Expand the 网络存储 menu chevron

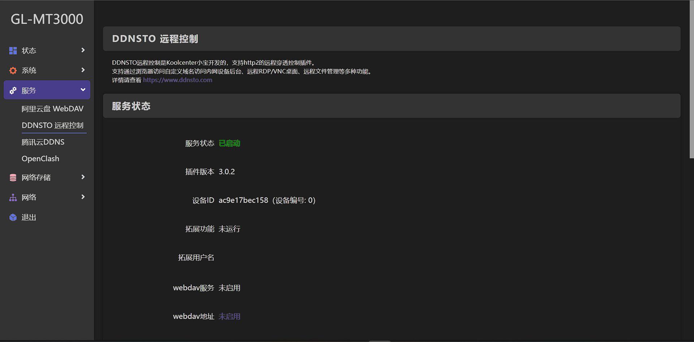coord(83,177)
